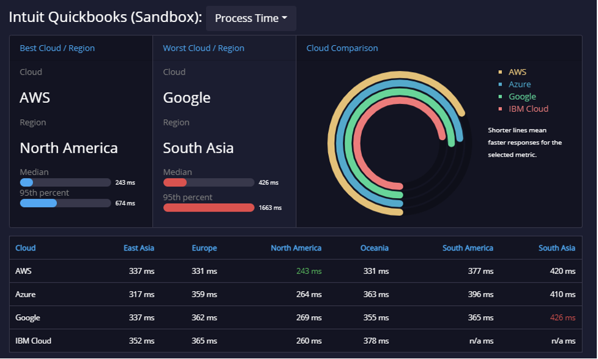
Task: Click the Worst Cloud / Region heading
Action: pos(204,48)
